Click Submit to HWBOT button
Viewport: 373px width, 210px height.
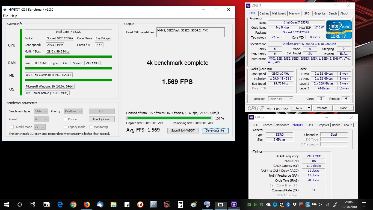tap(183, 130)
